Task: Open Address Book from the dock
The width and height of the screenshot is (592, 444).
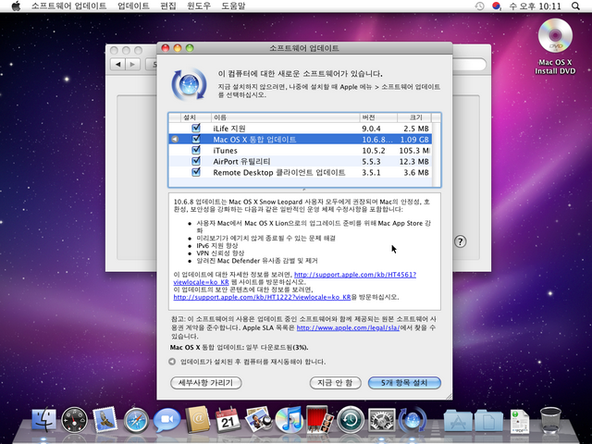Action: pos(197,419)
